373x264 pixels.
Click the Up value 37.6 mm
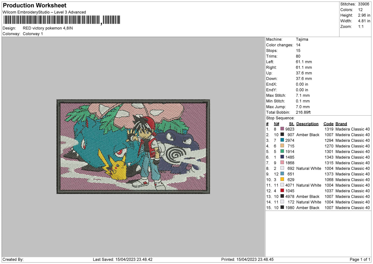click(x=304, y=73)
